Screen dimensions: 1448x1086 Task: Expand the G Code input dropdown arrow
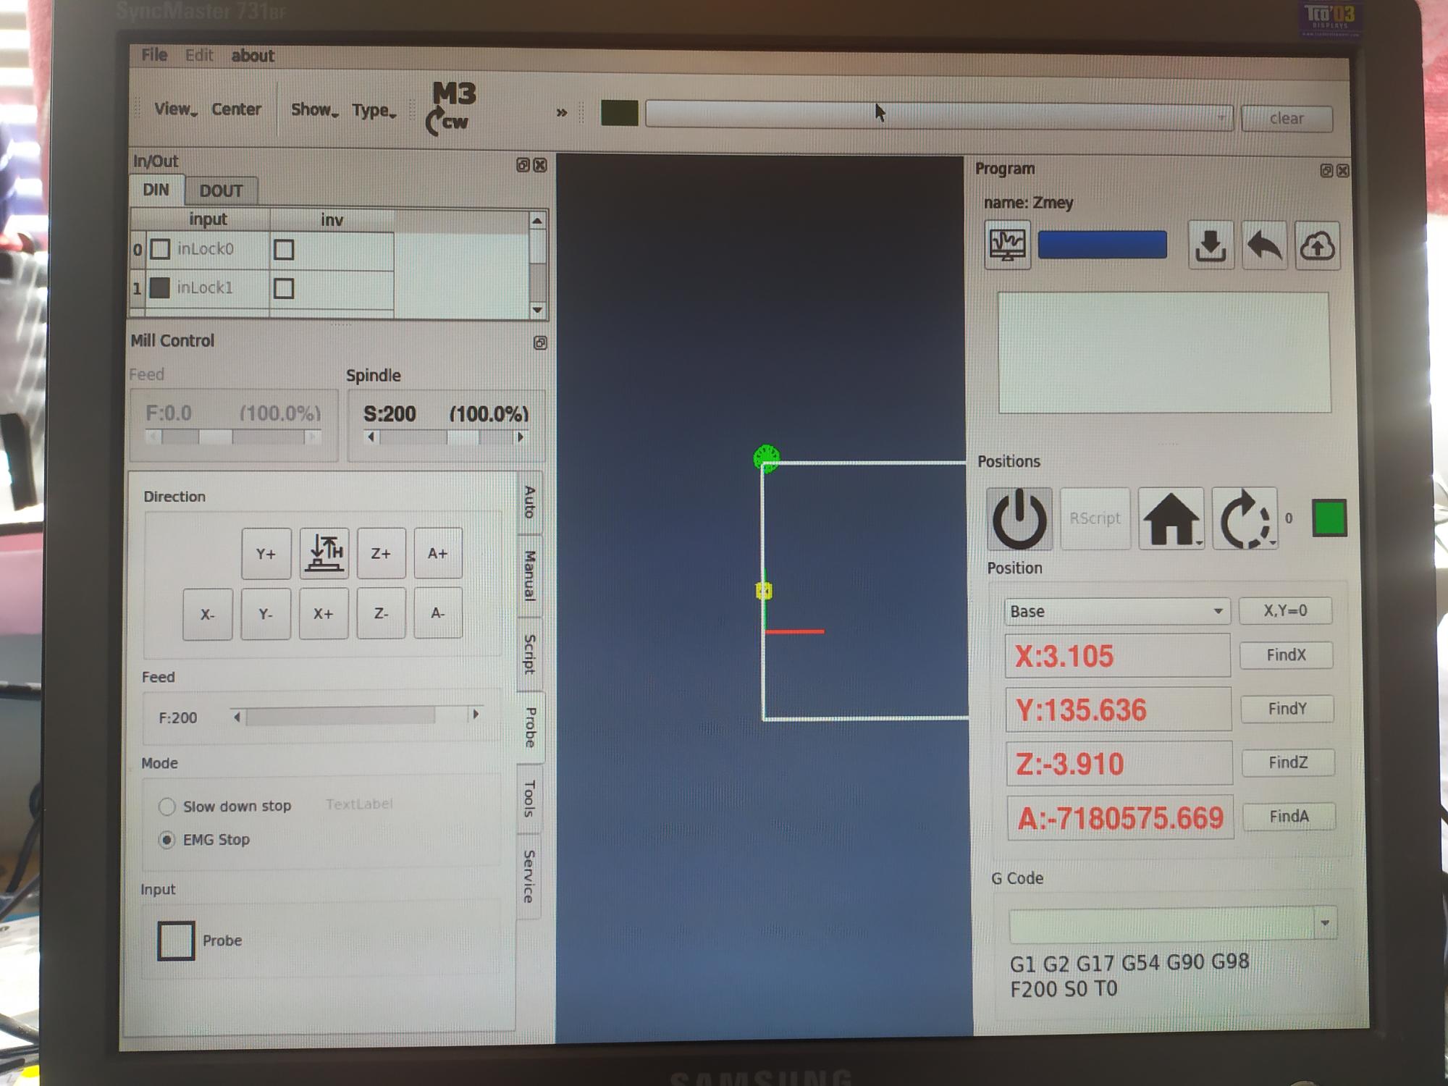[x=1325, y=924]
